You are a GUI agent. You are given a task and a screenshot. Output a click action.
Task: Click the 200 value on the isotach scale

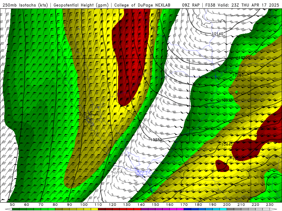(227, 205)
